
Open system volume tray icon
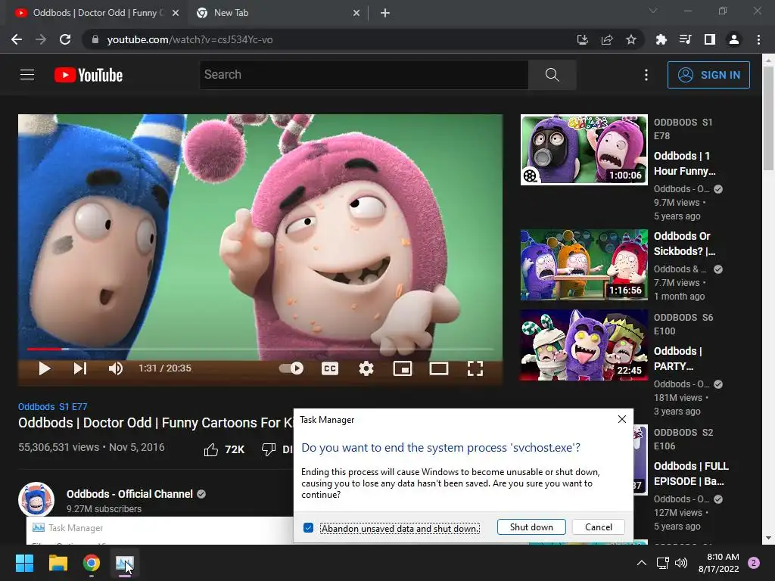point(681,563)
